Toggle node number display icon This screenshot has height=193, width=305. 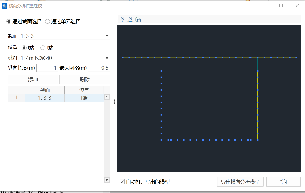122,19
